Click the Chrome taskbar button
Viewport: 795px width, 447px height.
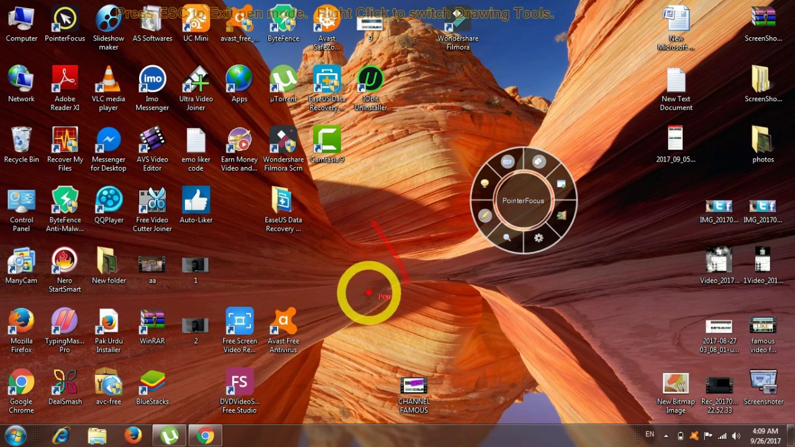(x=205, y=436)
